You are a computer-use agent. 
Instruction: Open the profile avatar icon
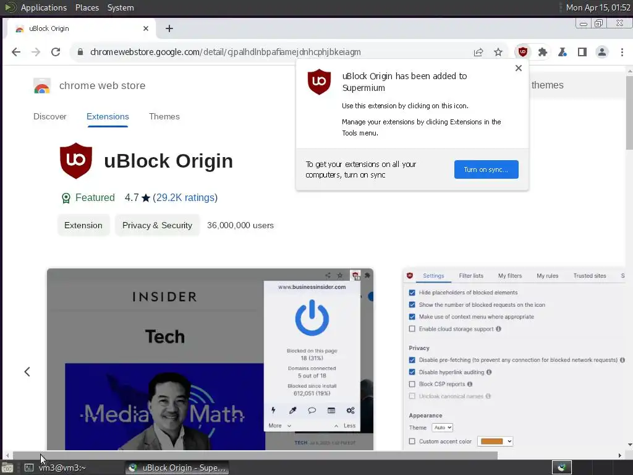[x=602, y=52]
